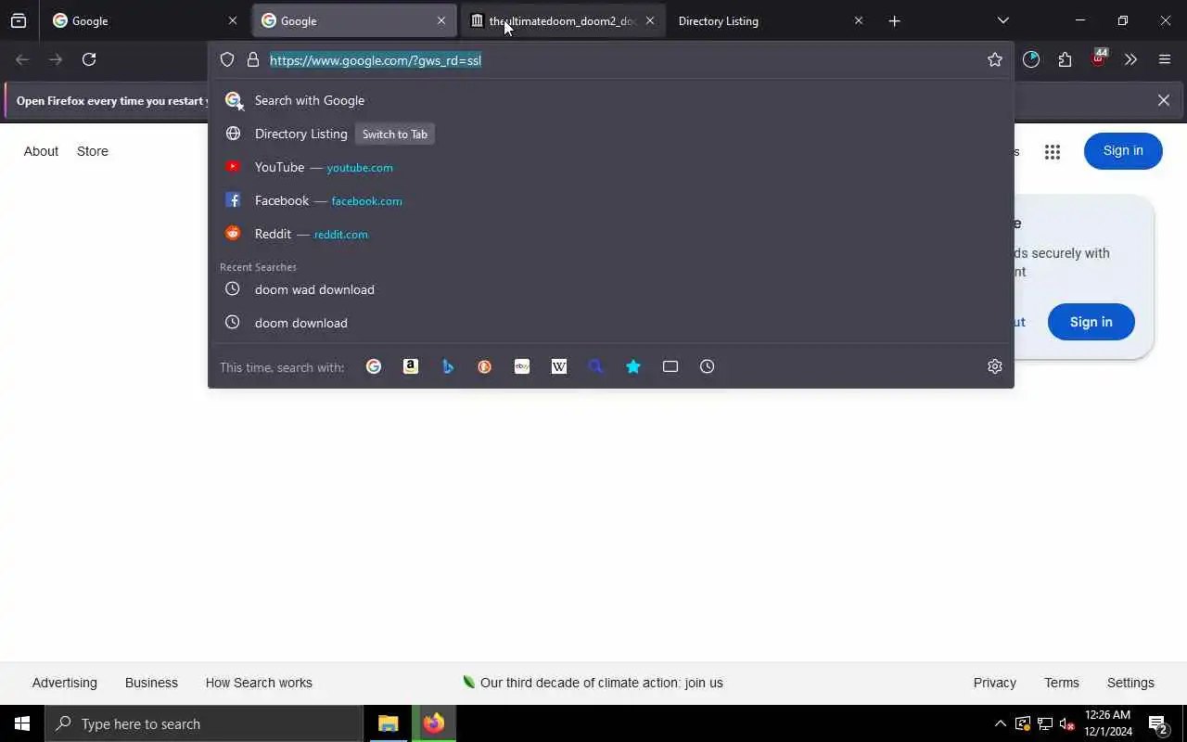Screen dimensions: 1187x742
Task: Open search settings gear in dropdown
Action: tap(995, 366)
